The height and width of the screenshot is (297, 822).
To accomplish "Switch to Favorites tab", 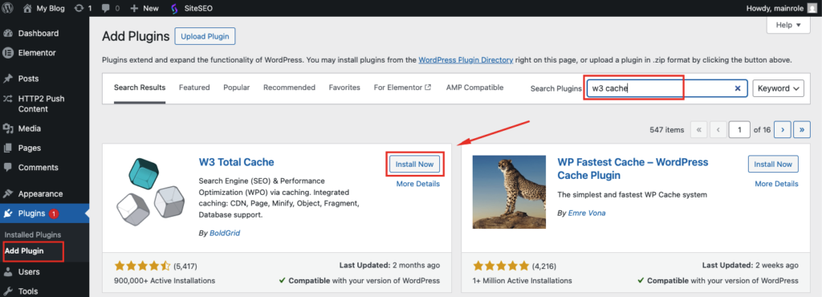I will tap(344, 87).
